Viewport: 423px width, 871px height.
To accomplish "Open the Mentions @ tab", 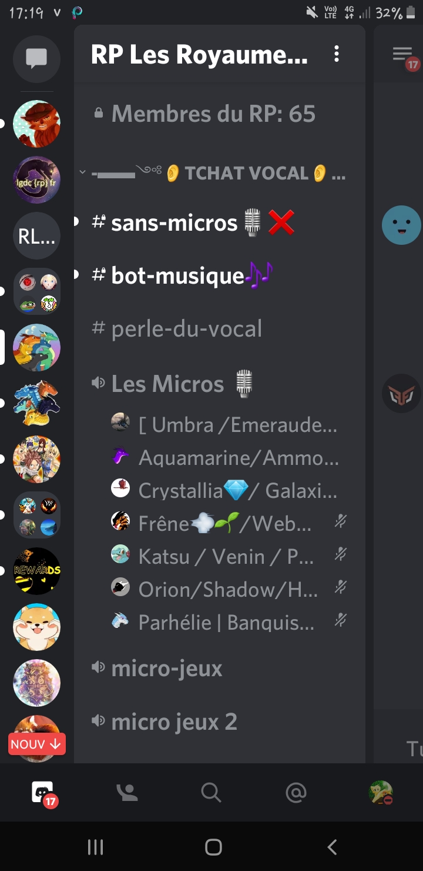I will point(296,793).
